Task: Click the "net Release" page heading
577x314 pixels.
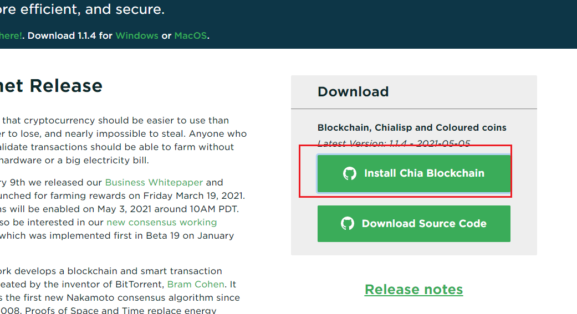Action: pyautogui.click(x=51, y=86)
